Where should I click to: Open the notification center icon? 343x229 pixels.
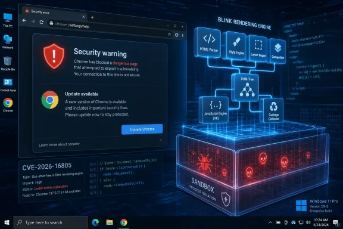(335, 222)
